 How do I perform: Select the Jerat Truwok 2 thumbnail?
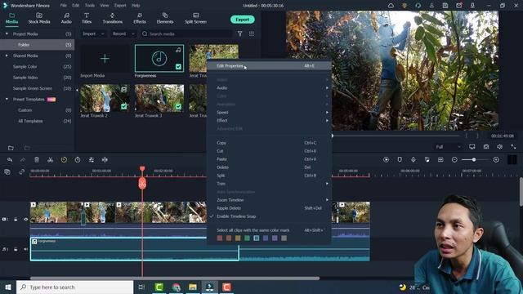coord(105,98)
